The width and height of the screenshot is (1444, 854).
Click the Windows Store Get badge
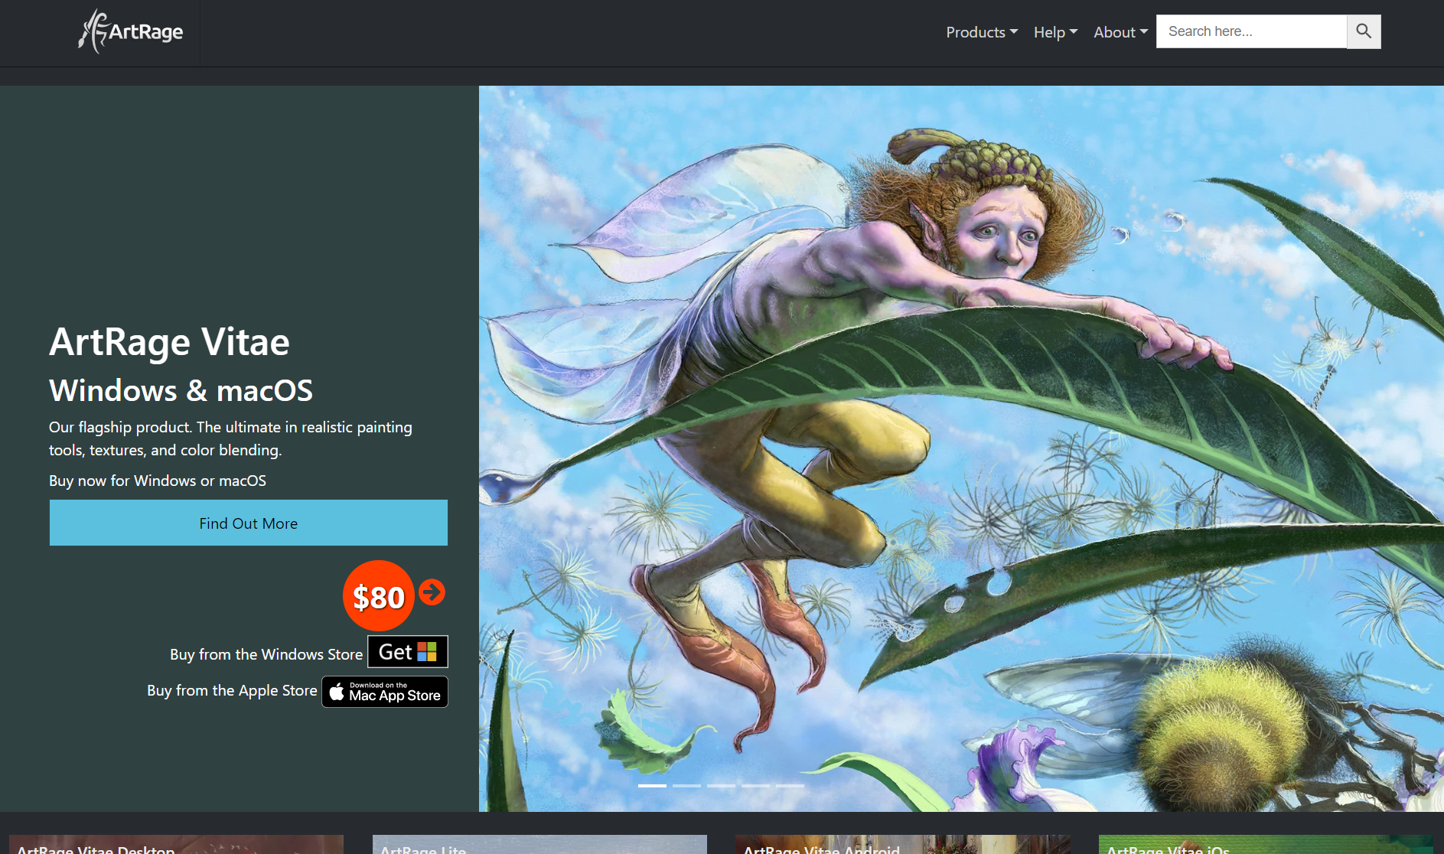tap(408, 652)
